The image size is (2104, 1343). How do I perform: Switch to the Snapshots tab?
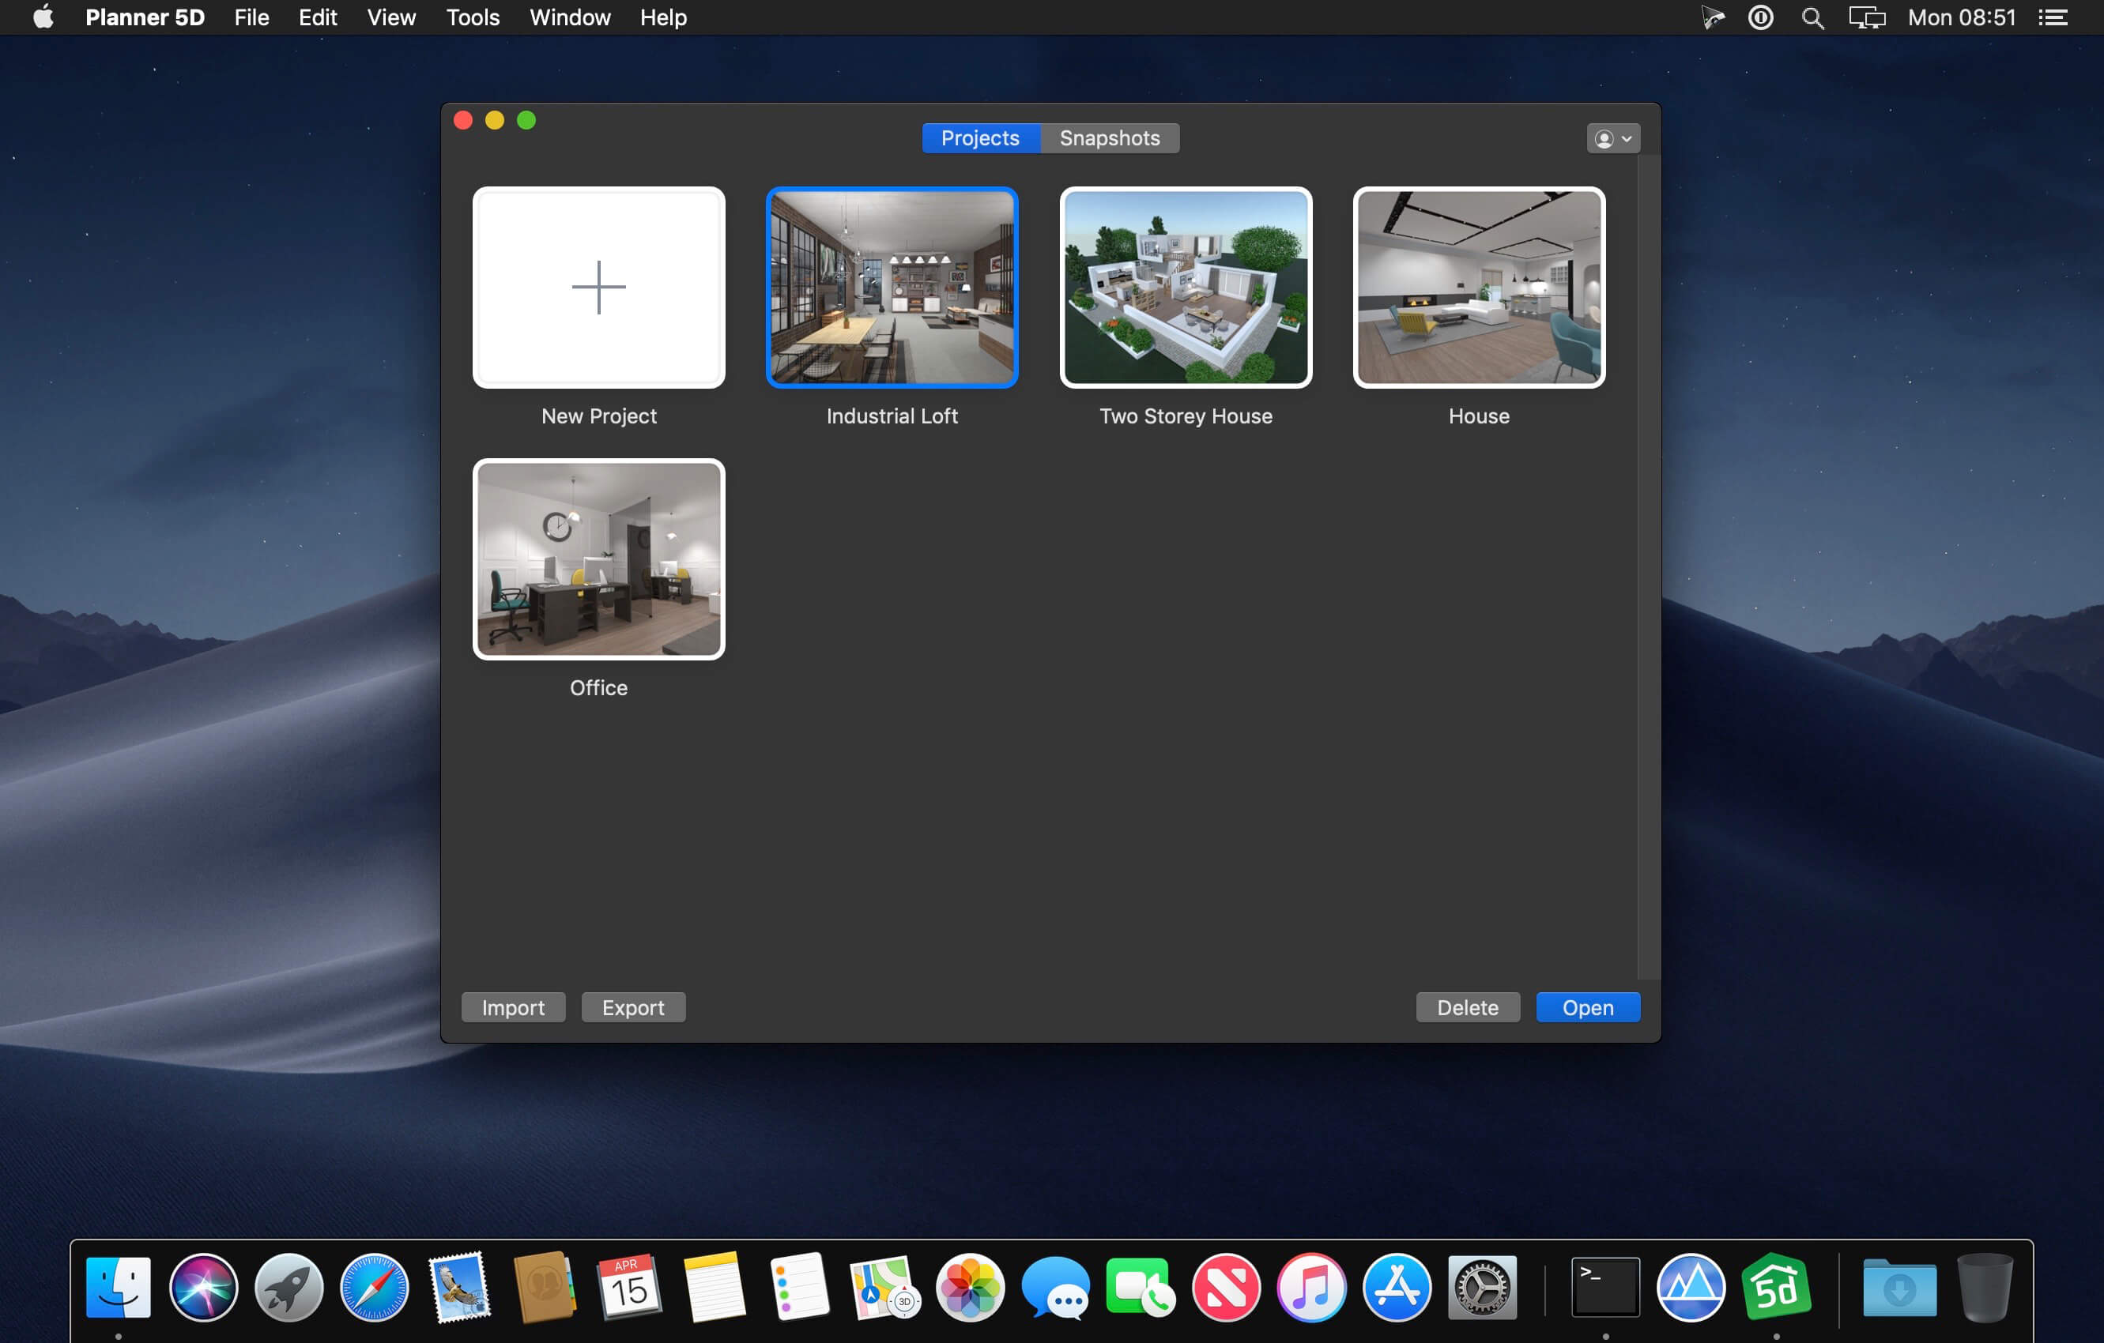click(1109, 138)
